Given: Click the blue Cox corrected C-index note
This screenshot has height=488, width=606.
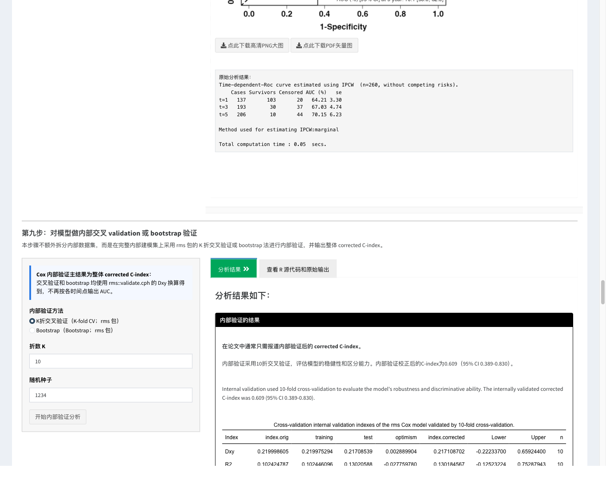Looking at the screenshot, I should (x=111, y=283).
